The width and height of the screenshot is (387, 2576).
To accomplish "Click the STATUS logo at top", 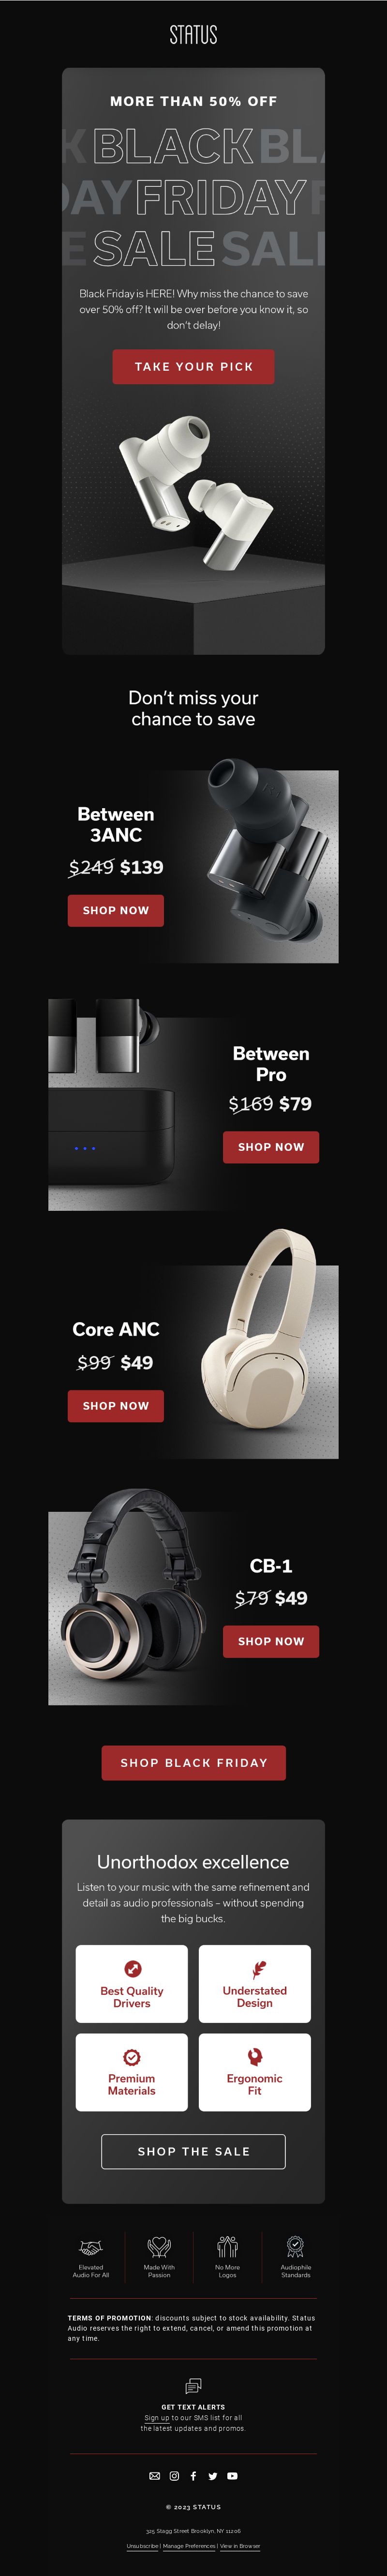I will point(193,35).
